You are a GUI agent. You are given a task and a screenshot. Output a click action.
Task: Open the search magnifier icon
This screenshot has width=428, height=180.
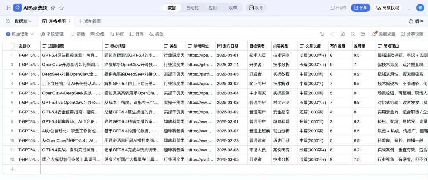click(352, 34)
